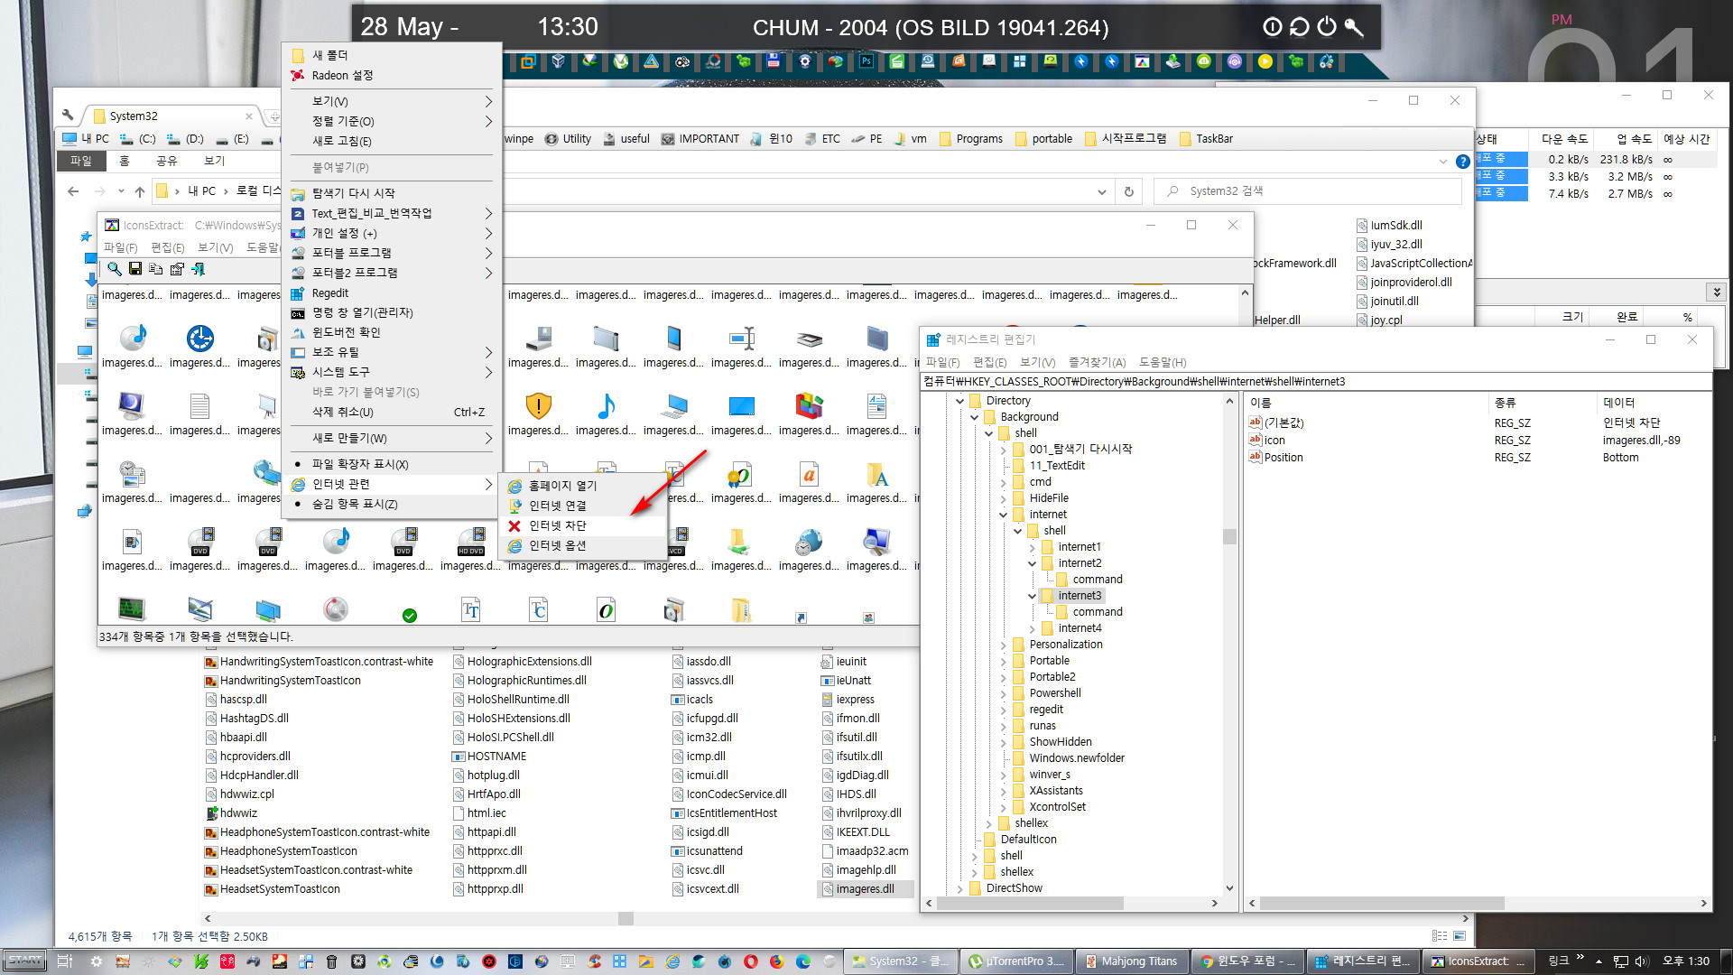Click the wrench icon left of System32 tab
The width and height of the screenshot is (1733, 975).
click(x=68, y=116)
